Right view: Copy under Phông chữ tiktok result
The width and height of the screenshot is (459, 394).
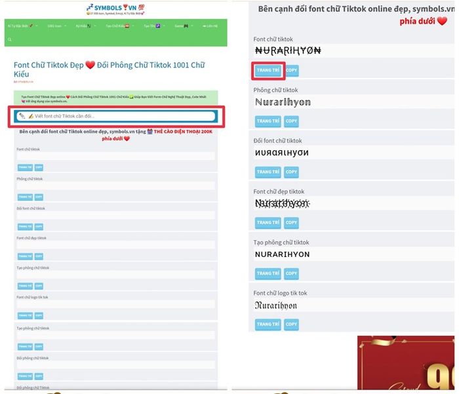[x=291, y=121]
